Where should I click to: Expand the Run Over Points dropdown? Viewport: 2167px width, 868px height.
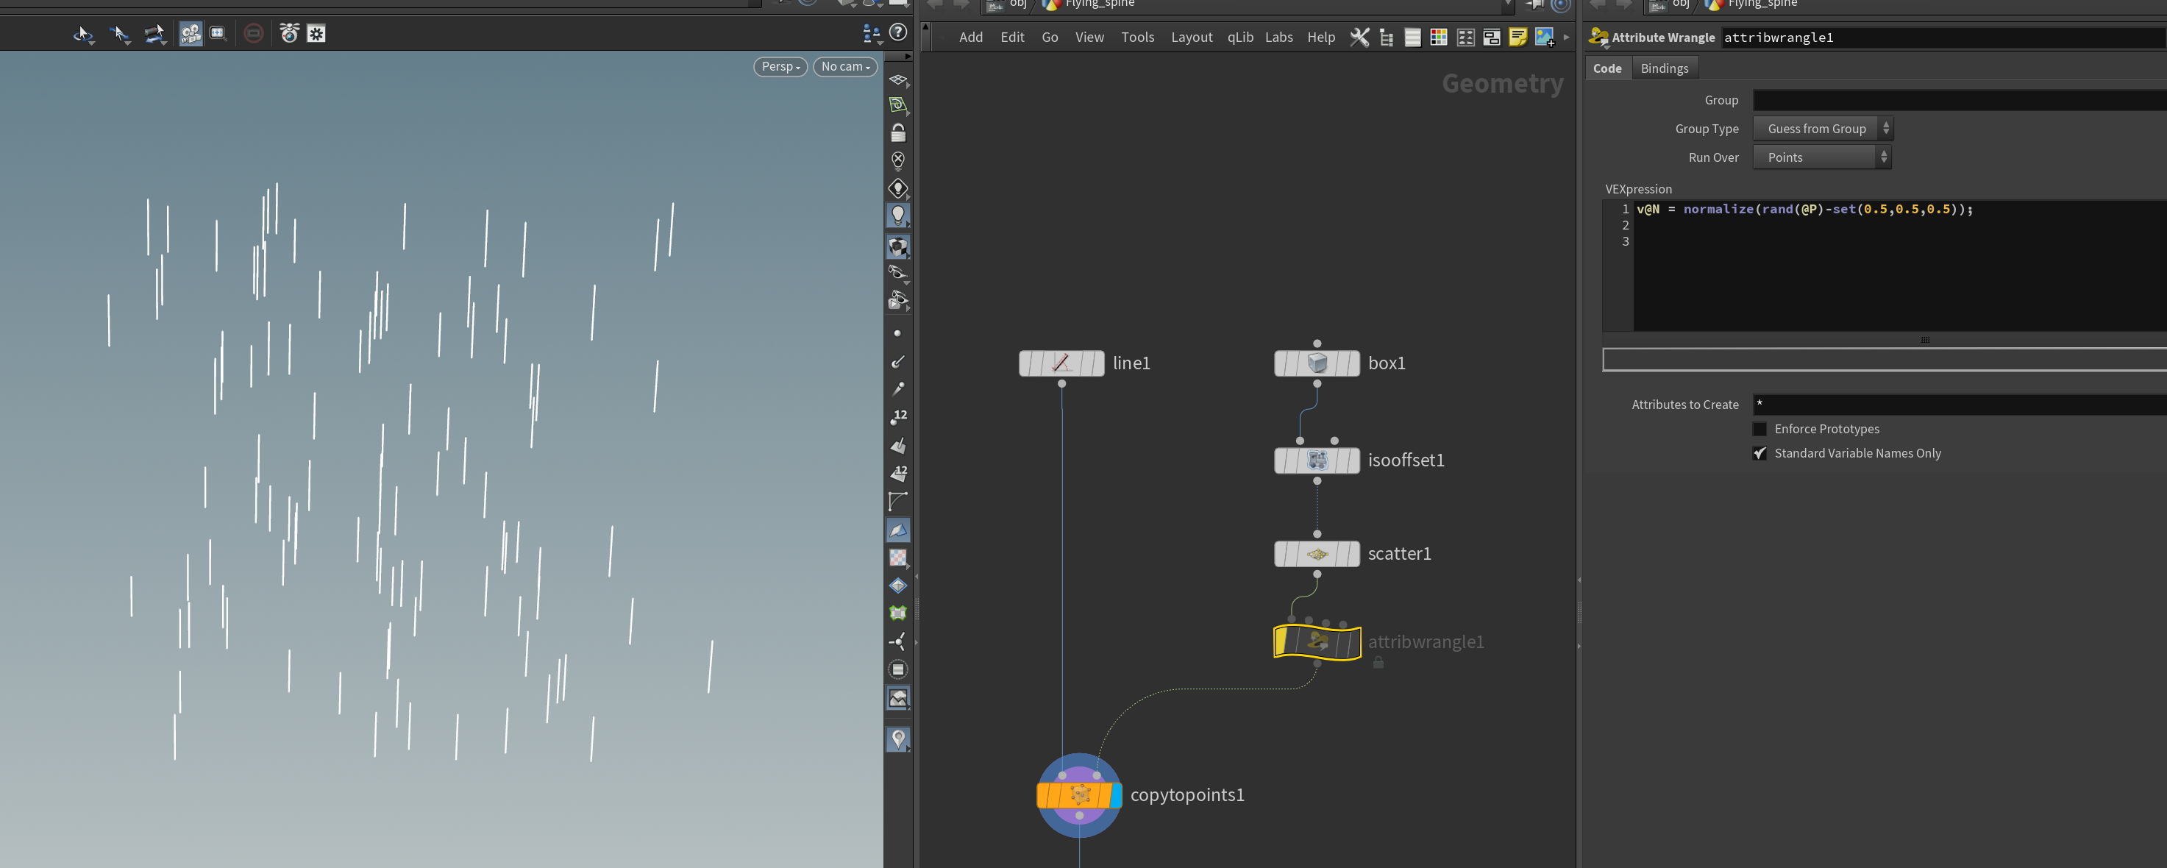[x=1821, y=157]
